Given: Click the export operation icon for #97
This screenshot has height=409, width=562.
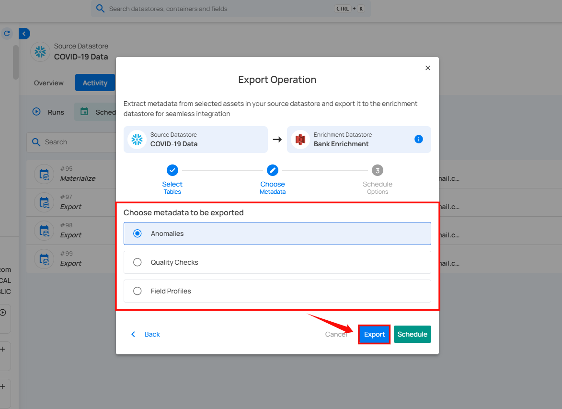Looking at the screenshot, I should (44, 202).
